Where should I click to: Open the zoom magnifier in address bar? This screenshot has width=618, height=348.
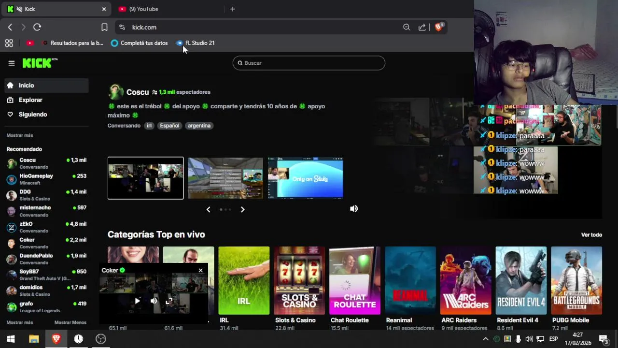click(x=407, y=27)
